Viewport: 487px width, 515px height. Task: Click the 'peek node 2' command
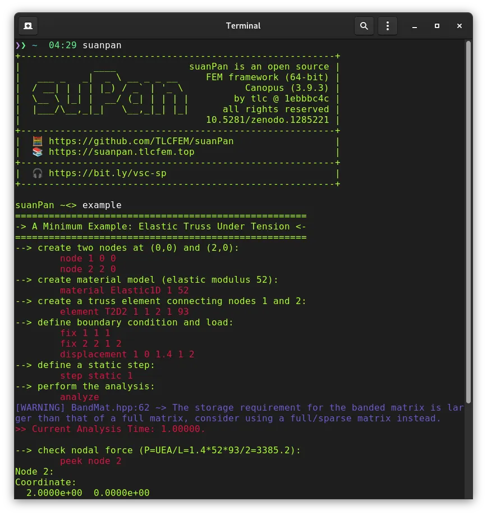tap(91, 461)
